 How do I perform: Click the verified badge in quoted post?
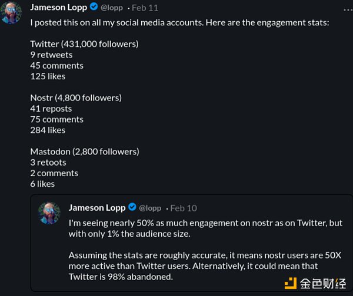coord(132,207)
